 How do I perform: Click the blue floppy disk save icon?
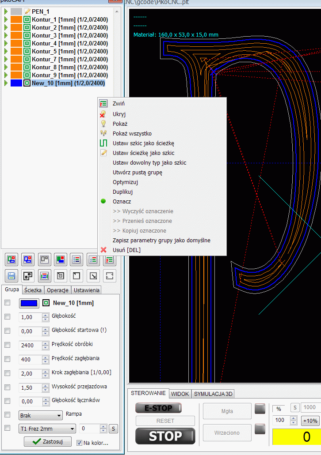[x=11, y=276]
